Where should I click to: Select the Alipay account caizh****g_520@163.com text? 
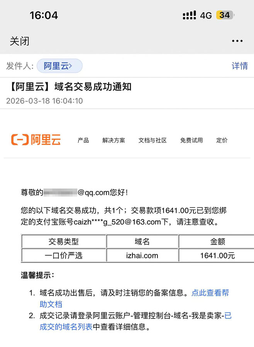(x=117, y=222)
